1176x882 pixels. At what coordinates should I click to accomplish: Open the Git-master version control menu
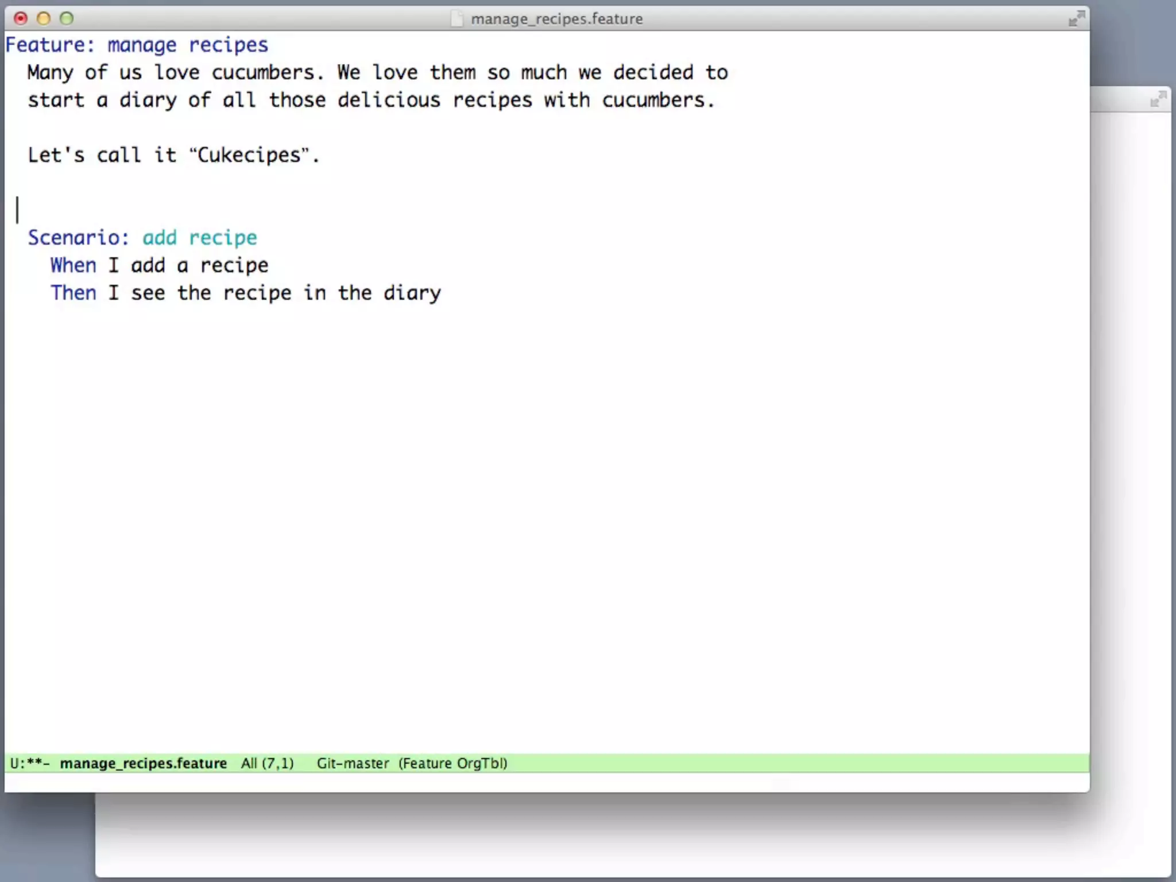pyautogui.click(x=353, y=763)
